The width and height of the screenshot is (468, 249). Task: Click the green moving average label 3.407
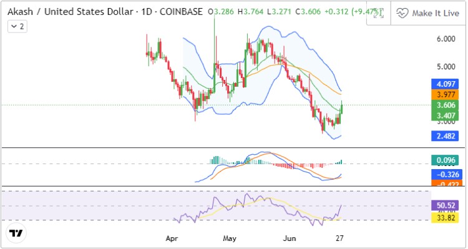pos(445,115)
